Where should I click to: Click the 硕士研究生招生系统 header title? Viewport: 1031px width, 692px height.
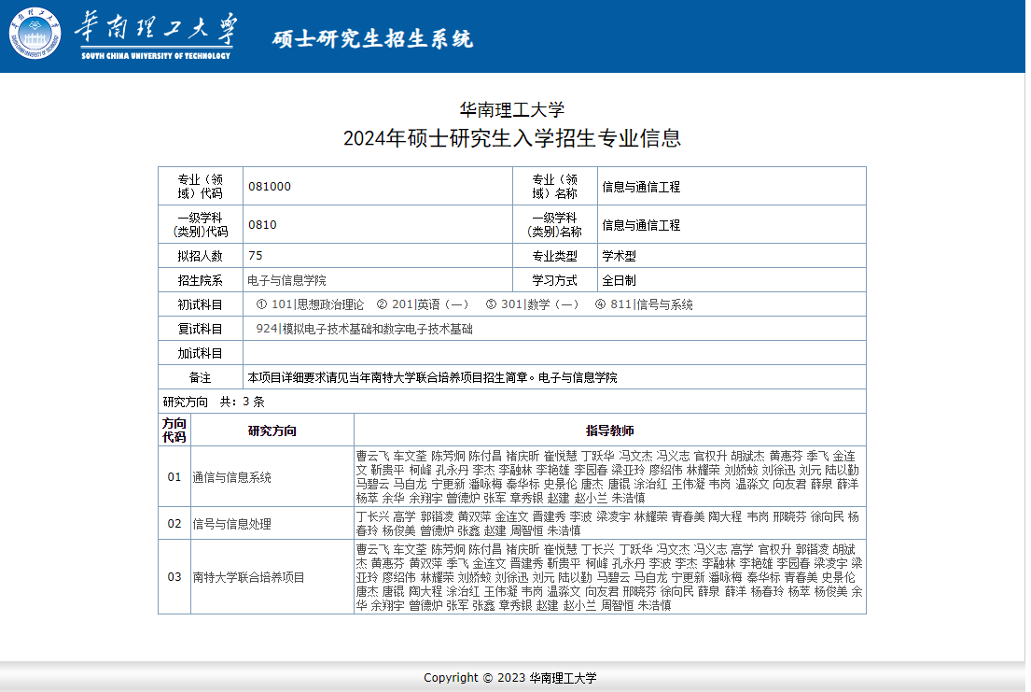click(372, 38)
